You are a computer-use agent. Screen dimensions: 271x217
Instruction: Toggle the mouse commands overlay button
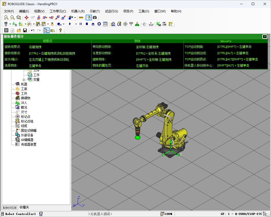coord(89,18)
